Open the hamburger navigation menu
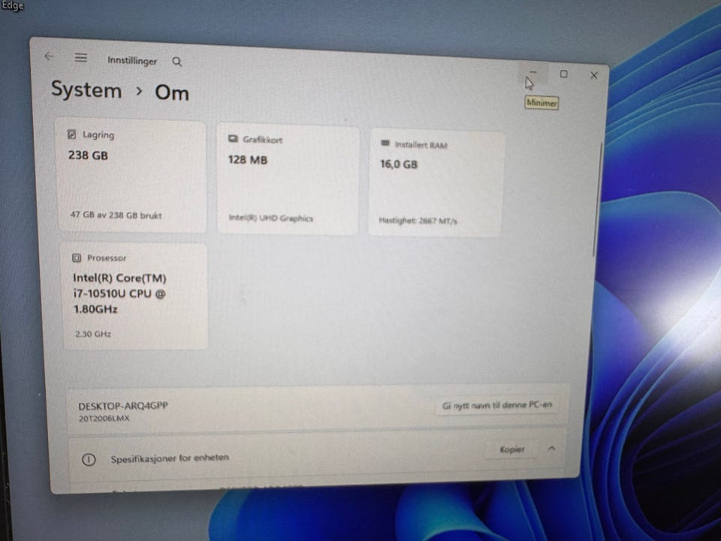 (81, 58)
